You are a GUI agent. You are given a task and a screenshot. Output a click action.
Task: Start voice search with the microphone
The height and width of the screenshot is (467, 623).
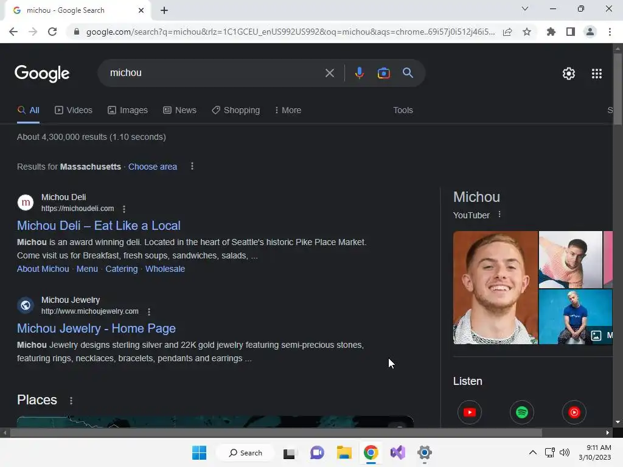359,73
